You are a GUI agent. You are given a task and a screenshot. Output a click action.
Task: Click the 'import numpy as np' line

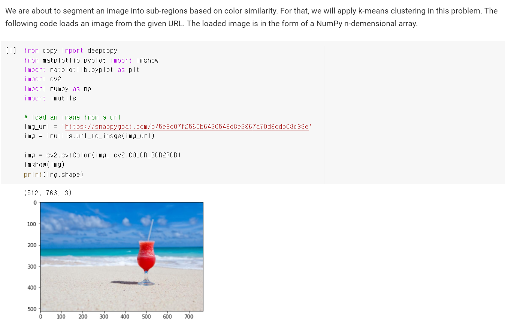pyautogui.click(x=58, y=89)
